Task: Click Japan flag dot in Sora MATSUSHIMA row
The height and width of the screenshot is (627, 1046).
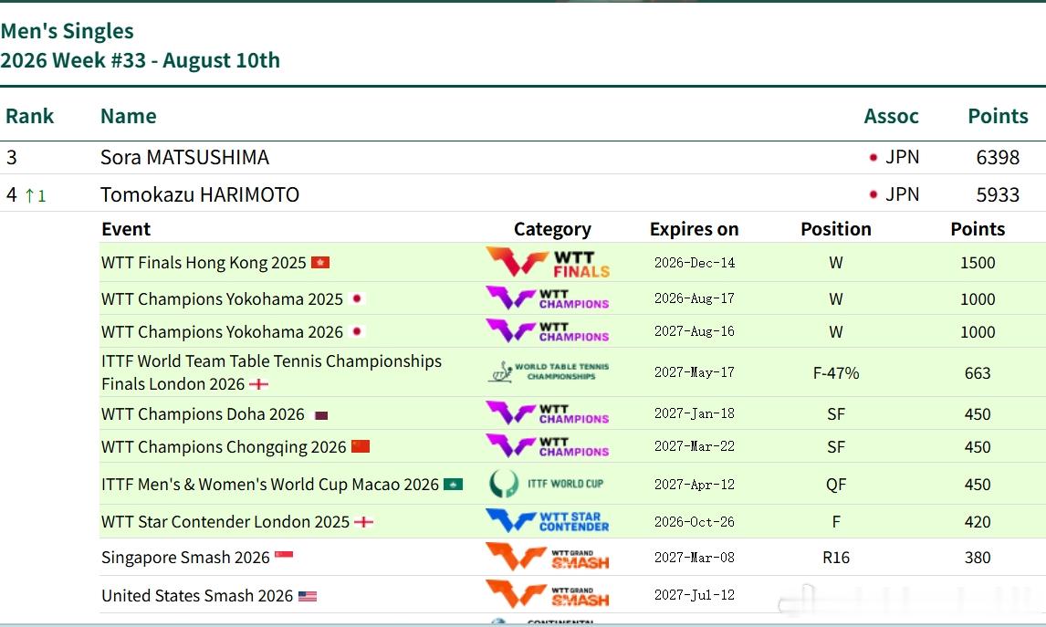Action: (x=873, y=157)
